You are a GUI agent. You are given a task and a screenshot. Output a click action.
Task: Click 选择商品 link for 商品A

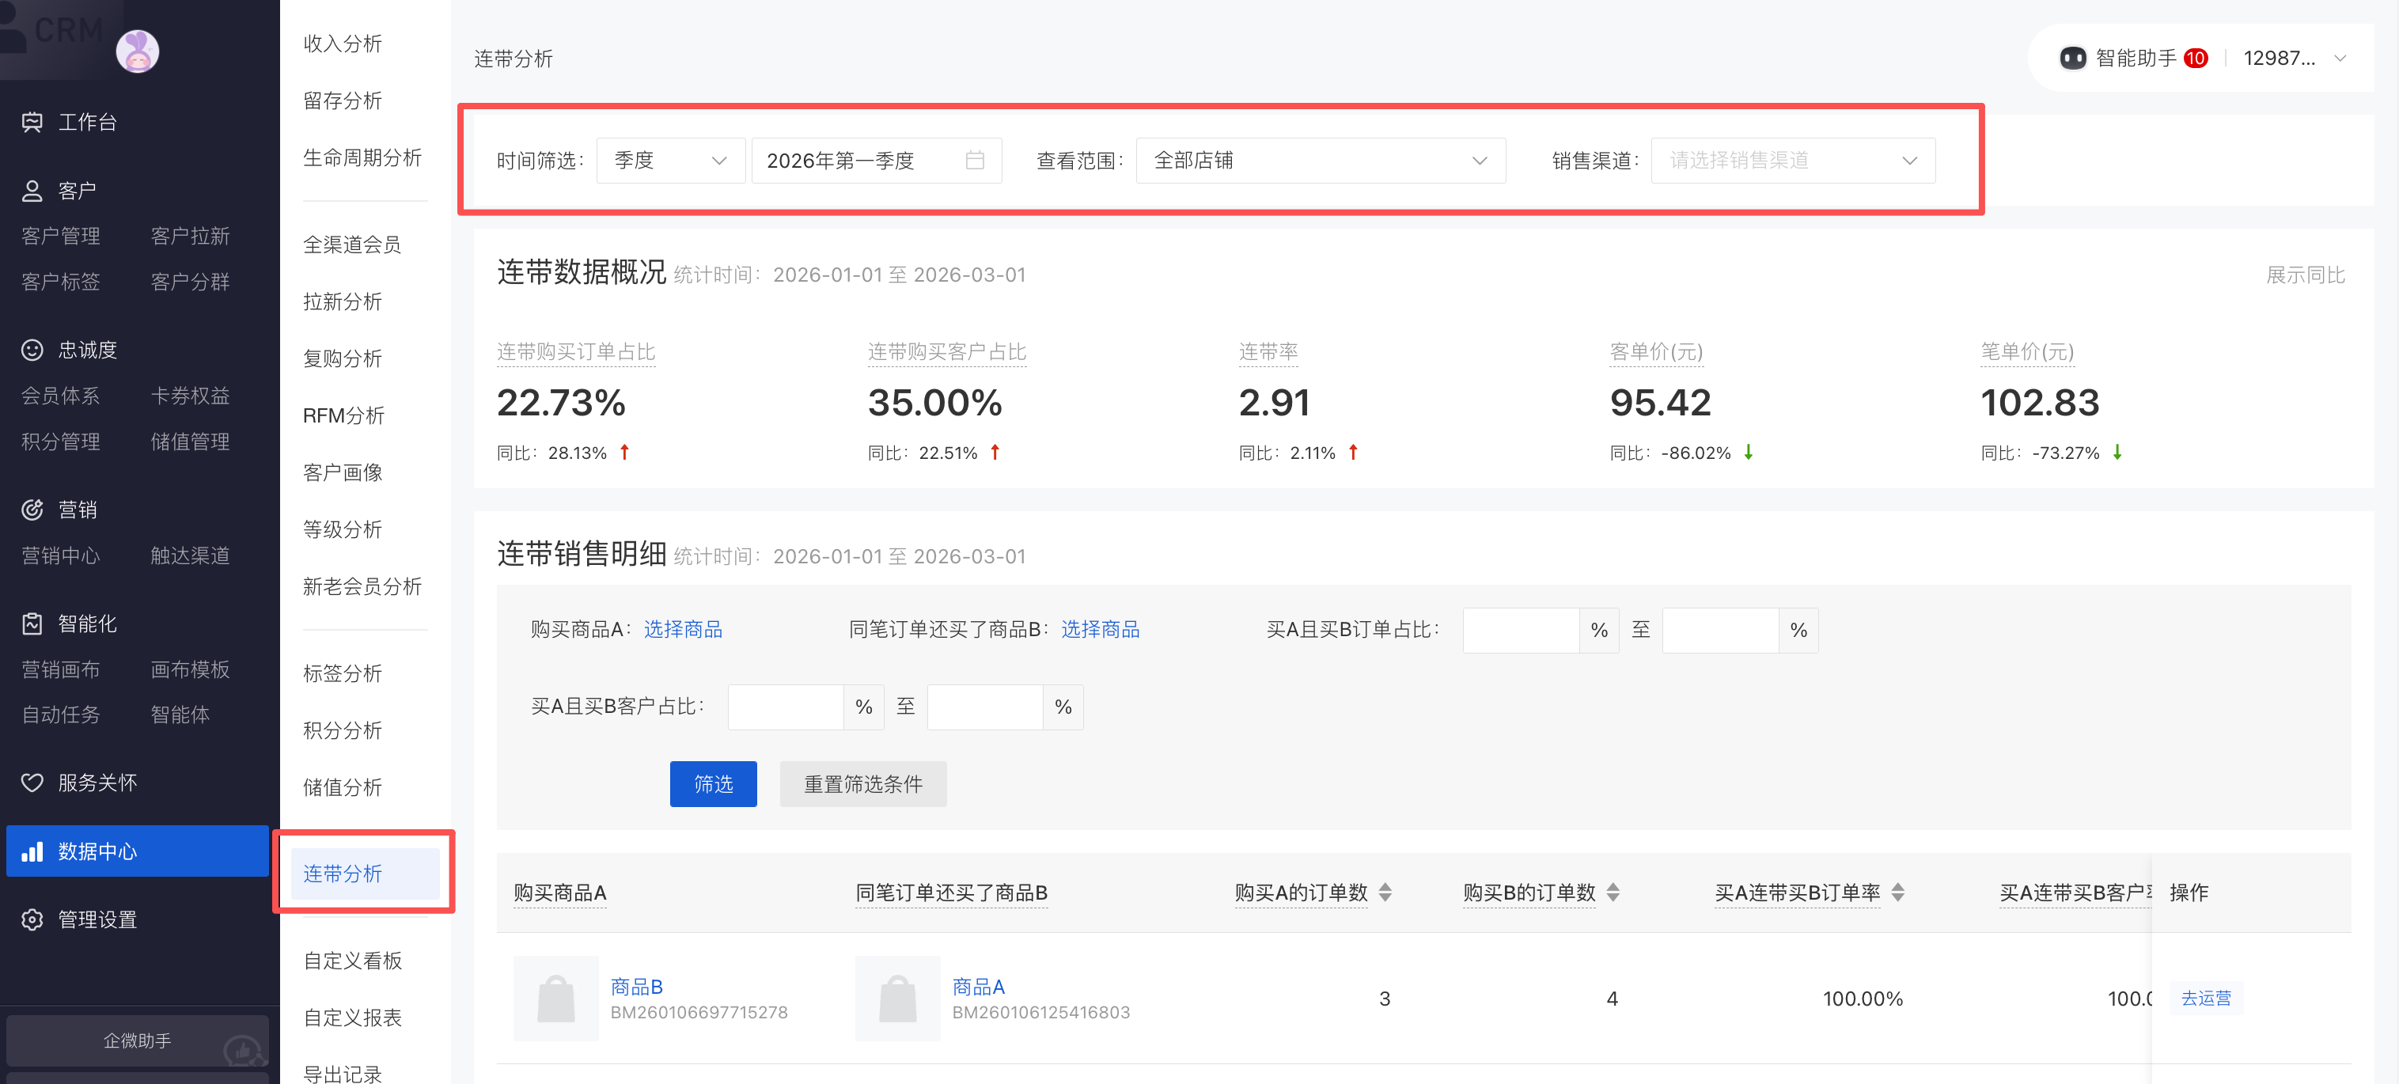(683, 630)
